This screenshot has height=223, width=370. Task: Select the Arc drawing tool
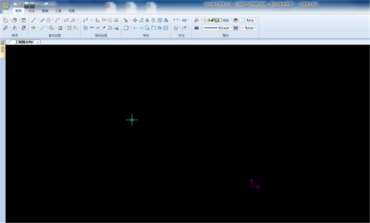click(57, 20)
